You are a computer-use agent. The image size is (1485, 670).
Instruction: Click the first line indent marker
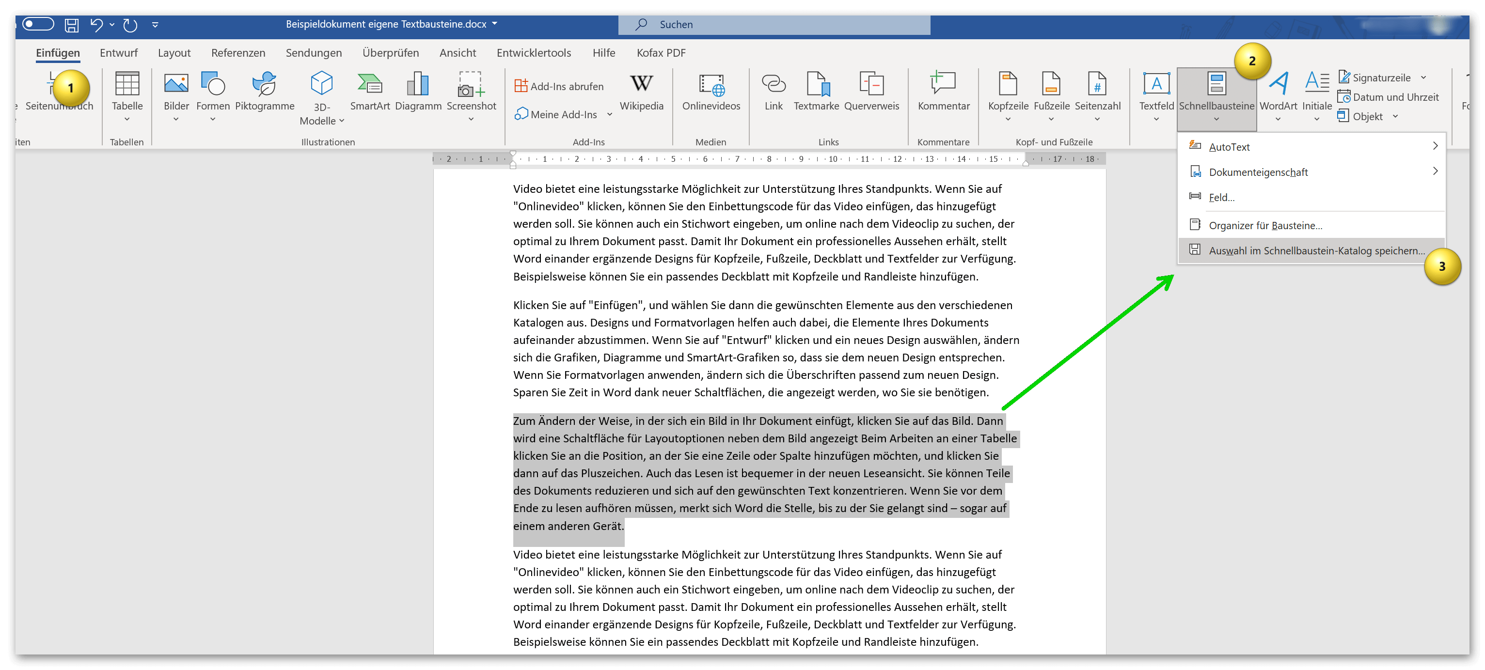pyautogui.click(x=513, y=155)
